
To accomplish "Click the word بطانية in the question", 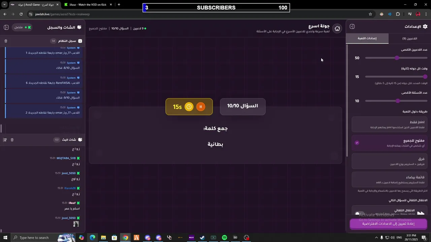I will point(215,145).
